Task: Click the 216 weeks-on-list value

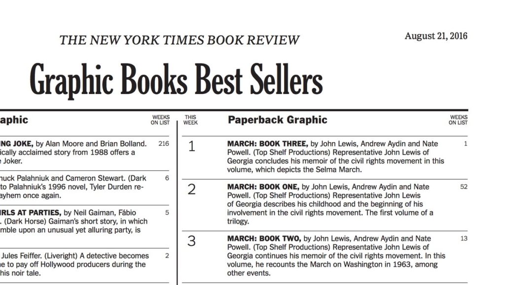Action: (x=164, y=144)
